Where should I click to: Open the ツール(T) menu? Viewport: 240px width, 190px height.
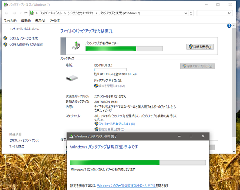[55, 20]
